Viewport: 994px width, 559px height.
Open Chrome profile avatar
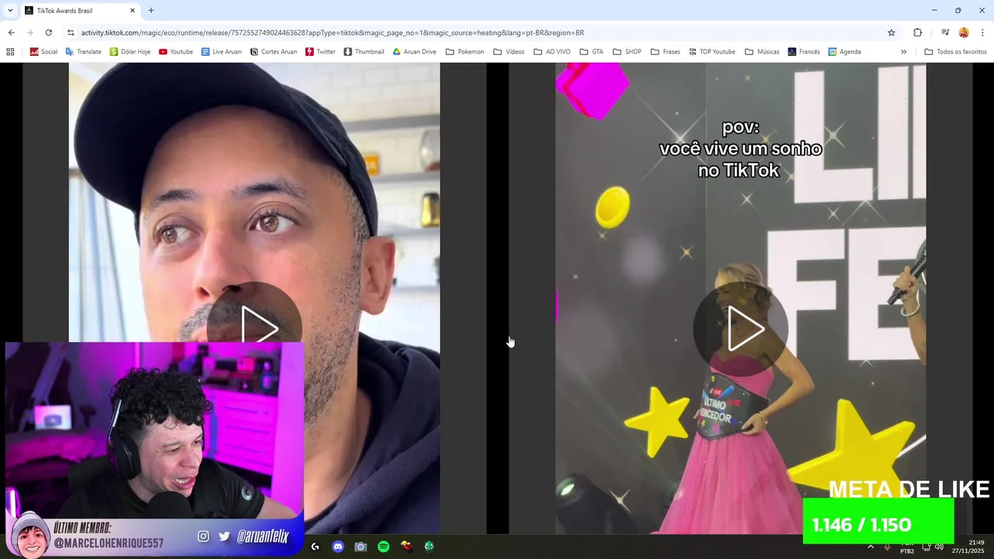[964, 33]
